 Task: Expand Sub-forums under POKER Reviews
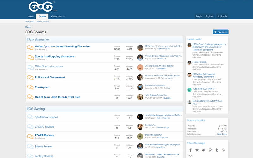coord(41,138)
